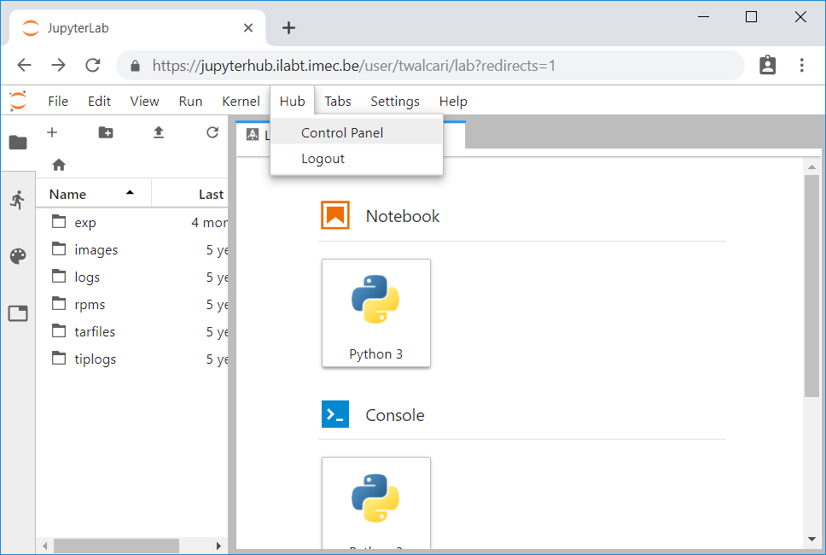826x555 pixels.
Task: Click the blue Console section icon
Action: point(335,414)
